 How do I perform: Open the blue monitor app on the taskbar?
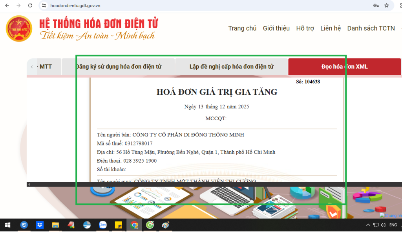pyautogui.click(x=24, y=225)
